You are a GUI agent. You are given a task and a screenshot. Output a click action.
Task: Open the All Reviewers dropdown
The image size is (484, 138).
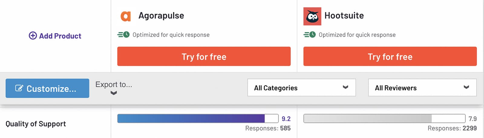point(422,87)
